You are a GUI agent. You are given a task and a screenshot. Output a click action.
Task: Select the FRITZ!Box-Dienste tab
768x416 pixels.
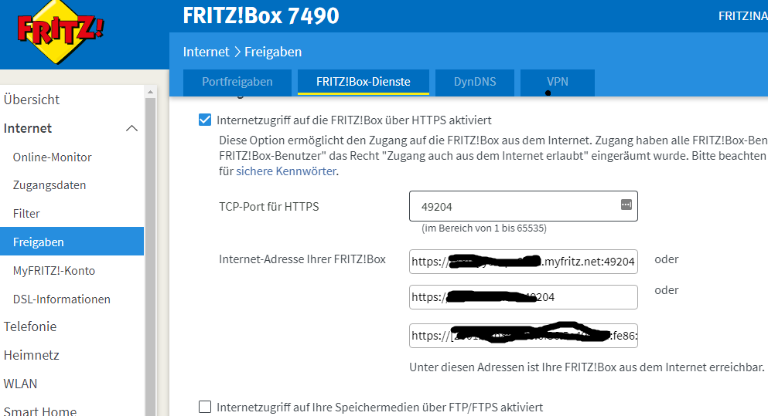(x=363, y=82)
